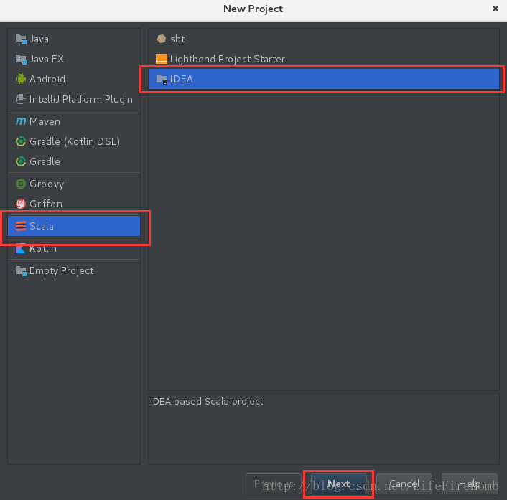Choose Groovy in the sidebar
The height and width of the screenshot is (500, 507).
[74, 184]
